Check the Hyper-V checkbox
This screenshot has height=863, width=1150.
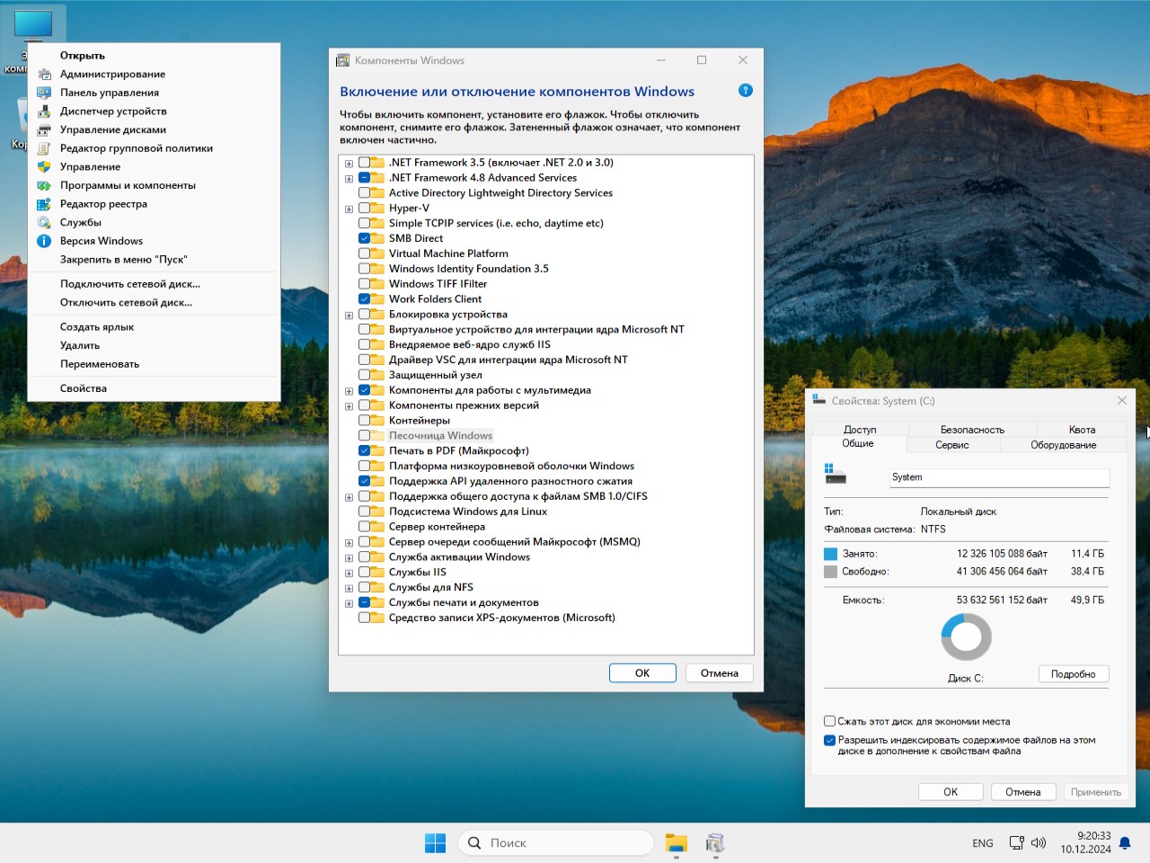pyautogui.click(x=364, y=208)
